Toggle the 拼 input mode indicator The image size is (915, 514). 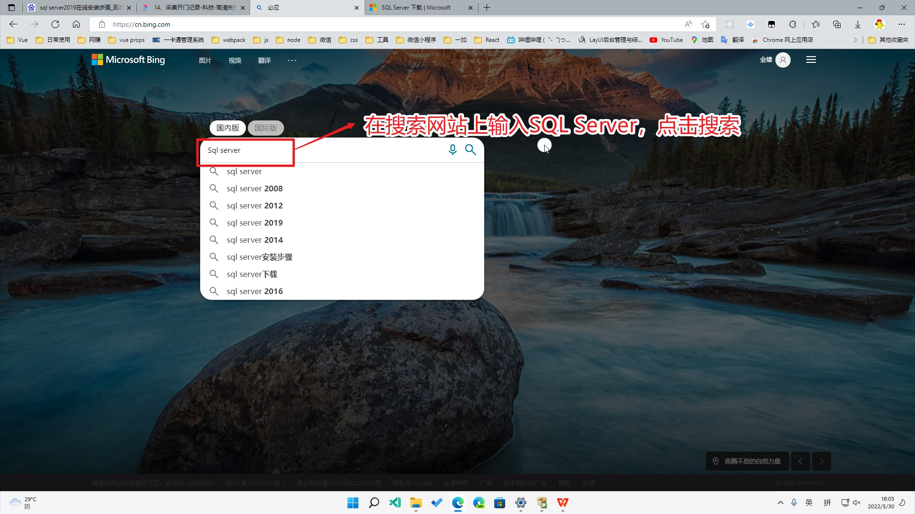(827, 503)
